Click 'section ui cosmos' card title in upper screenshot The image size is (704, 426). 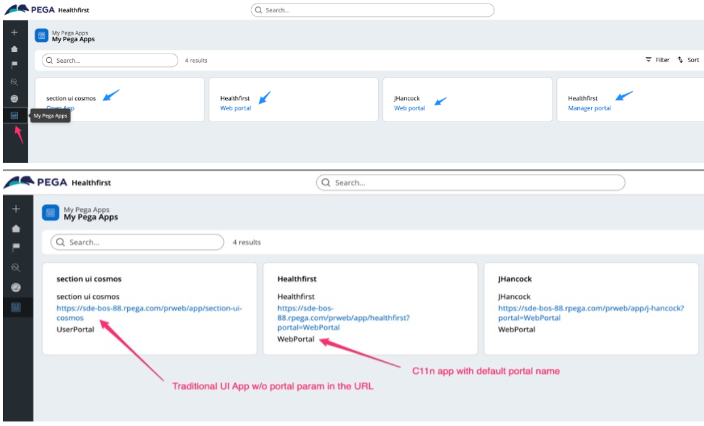coord(71,98)
